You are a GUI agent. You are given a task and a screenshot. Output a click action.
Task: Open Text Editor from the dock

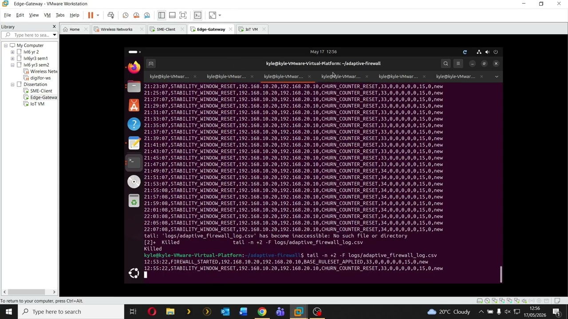click(x=134, y=143)
